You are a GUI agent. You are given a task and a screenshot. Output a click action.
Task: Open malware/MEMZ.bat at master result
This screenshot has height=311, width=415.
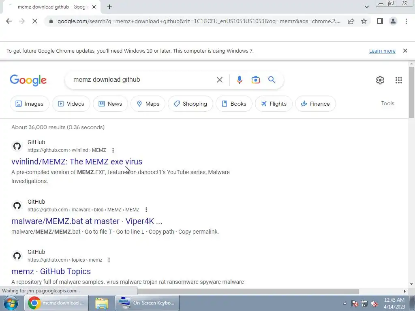click(87, 221)
